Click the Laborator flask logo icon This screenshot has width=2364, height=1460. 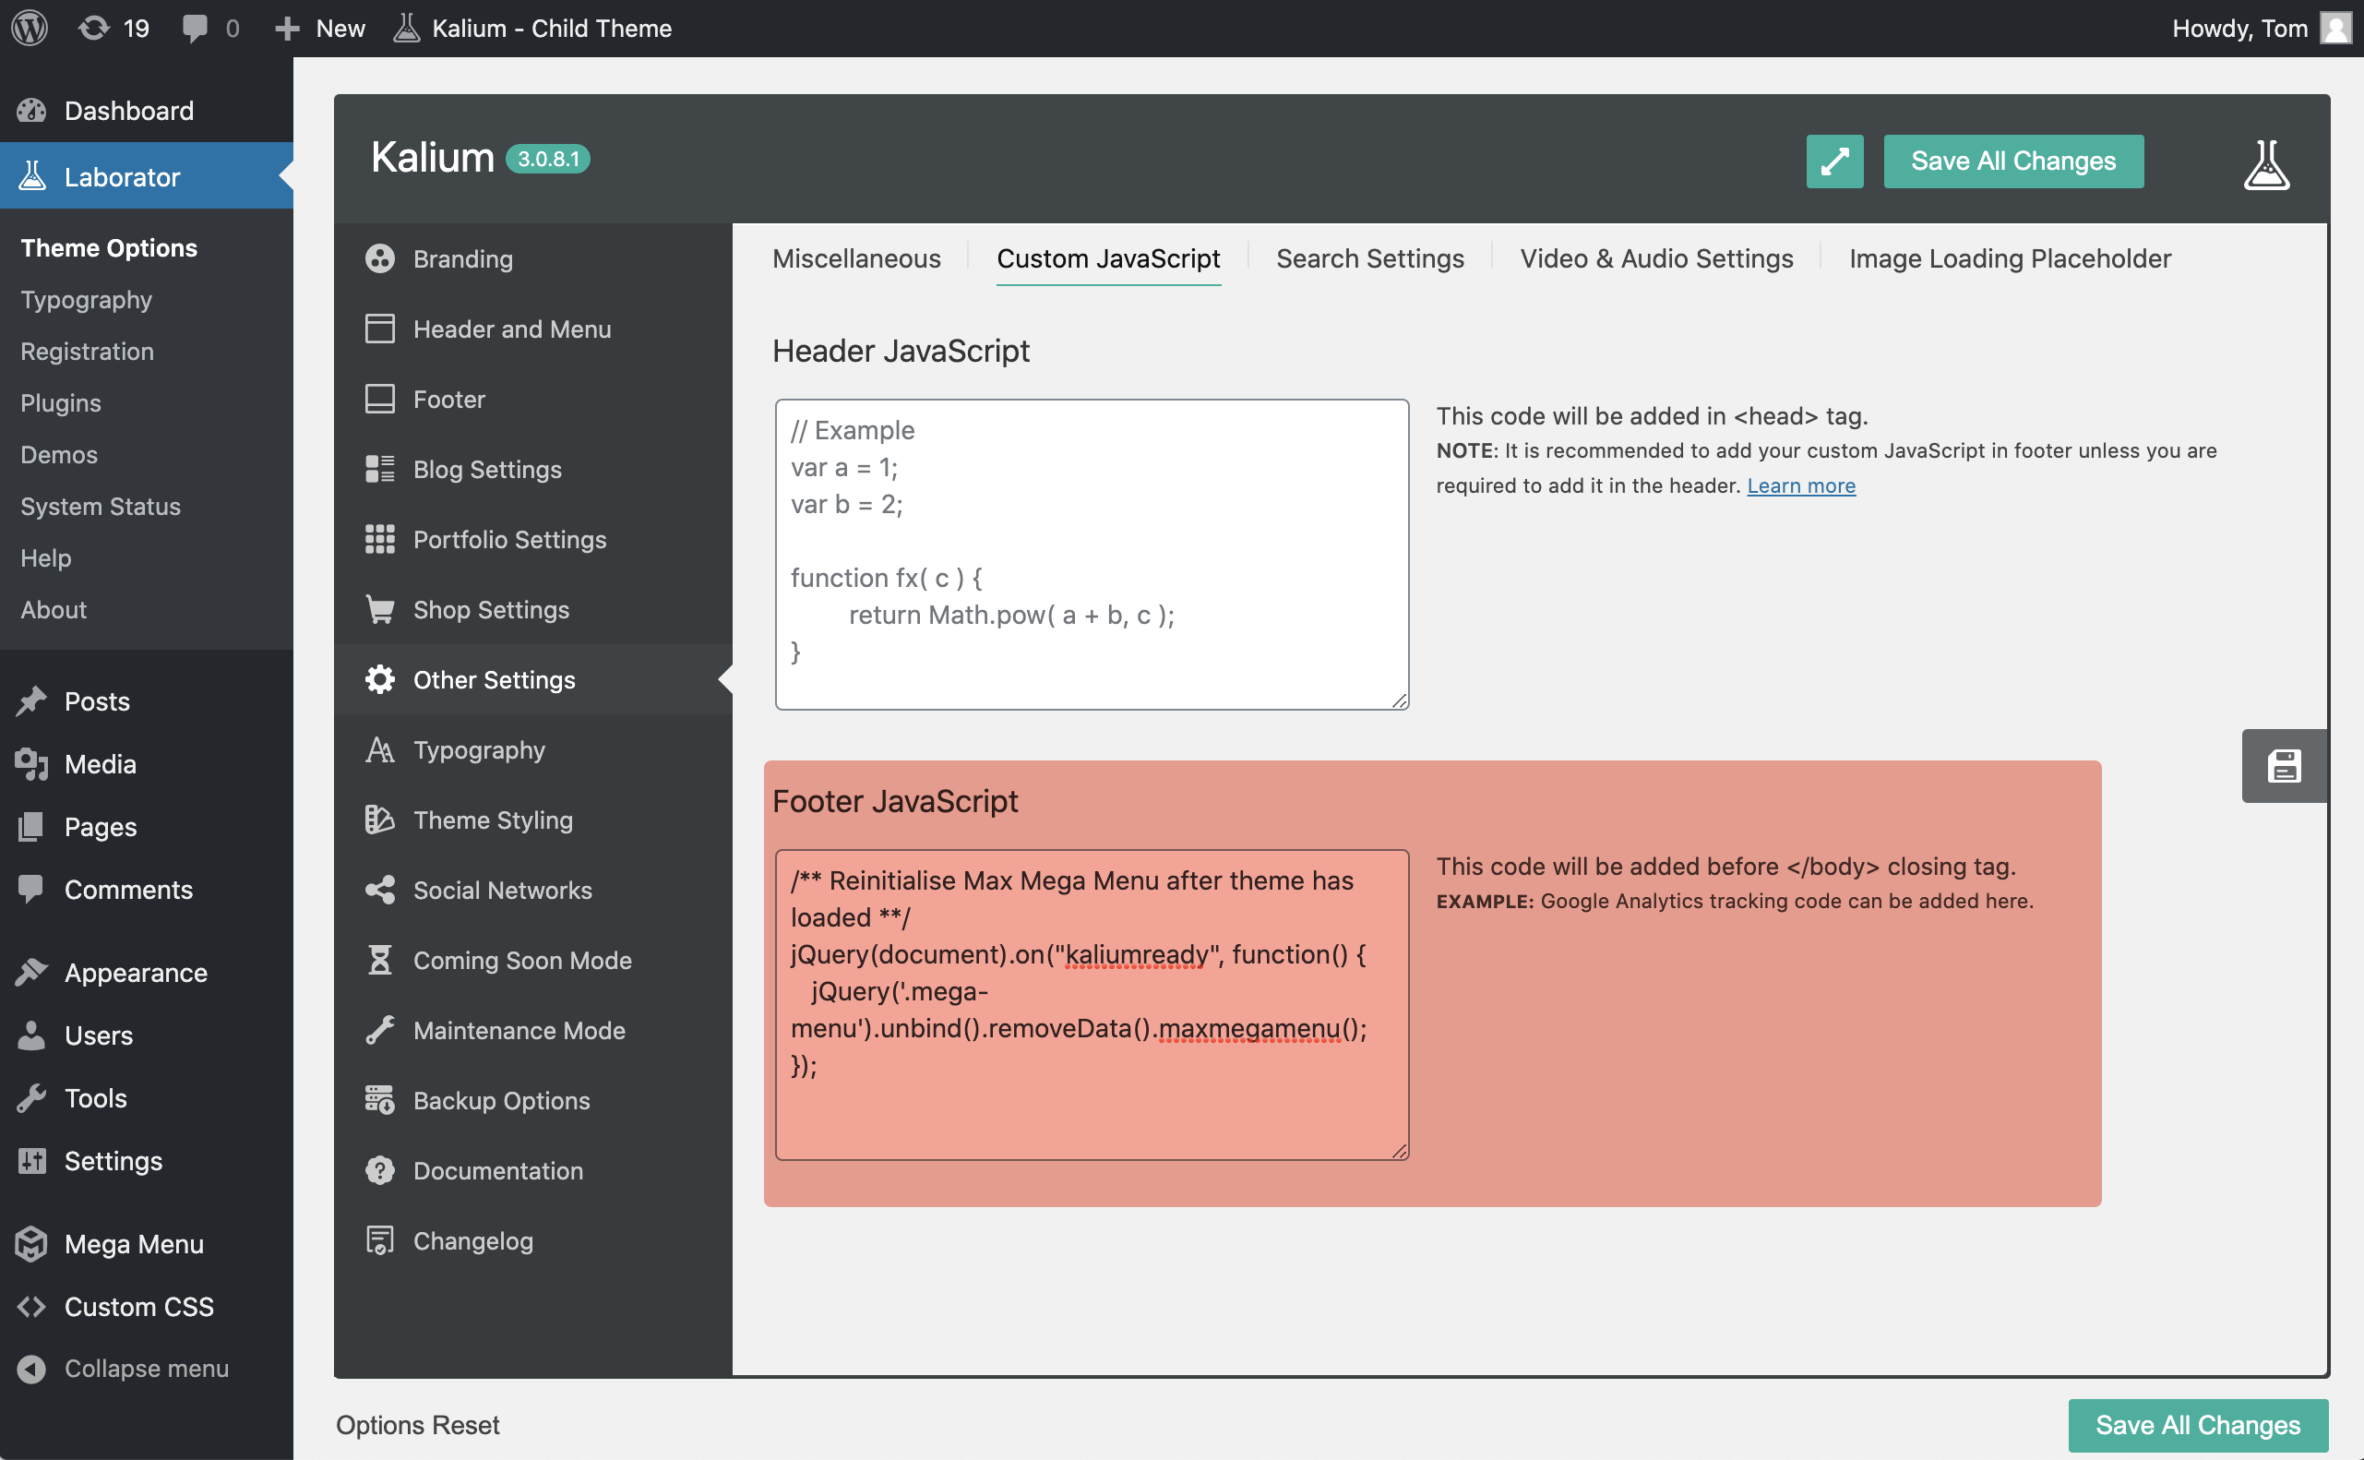2265,164
